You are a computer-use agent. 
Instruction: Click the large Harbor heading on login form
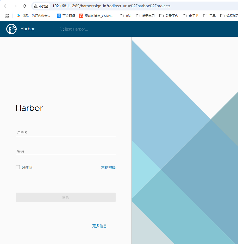point(29,108)
